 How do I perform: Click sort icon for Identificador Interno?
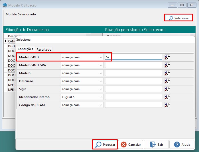pos(167,97)
